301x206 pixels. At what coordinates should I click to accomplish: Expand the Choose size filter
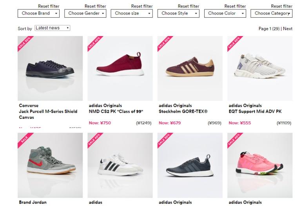click(x=132, y=13)
